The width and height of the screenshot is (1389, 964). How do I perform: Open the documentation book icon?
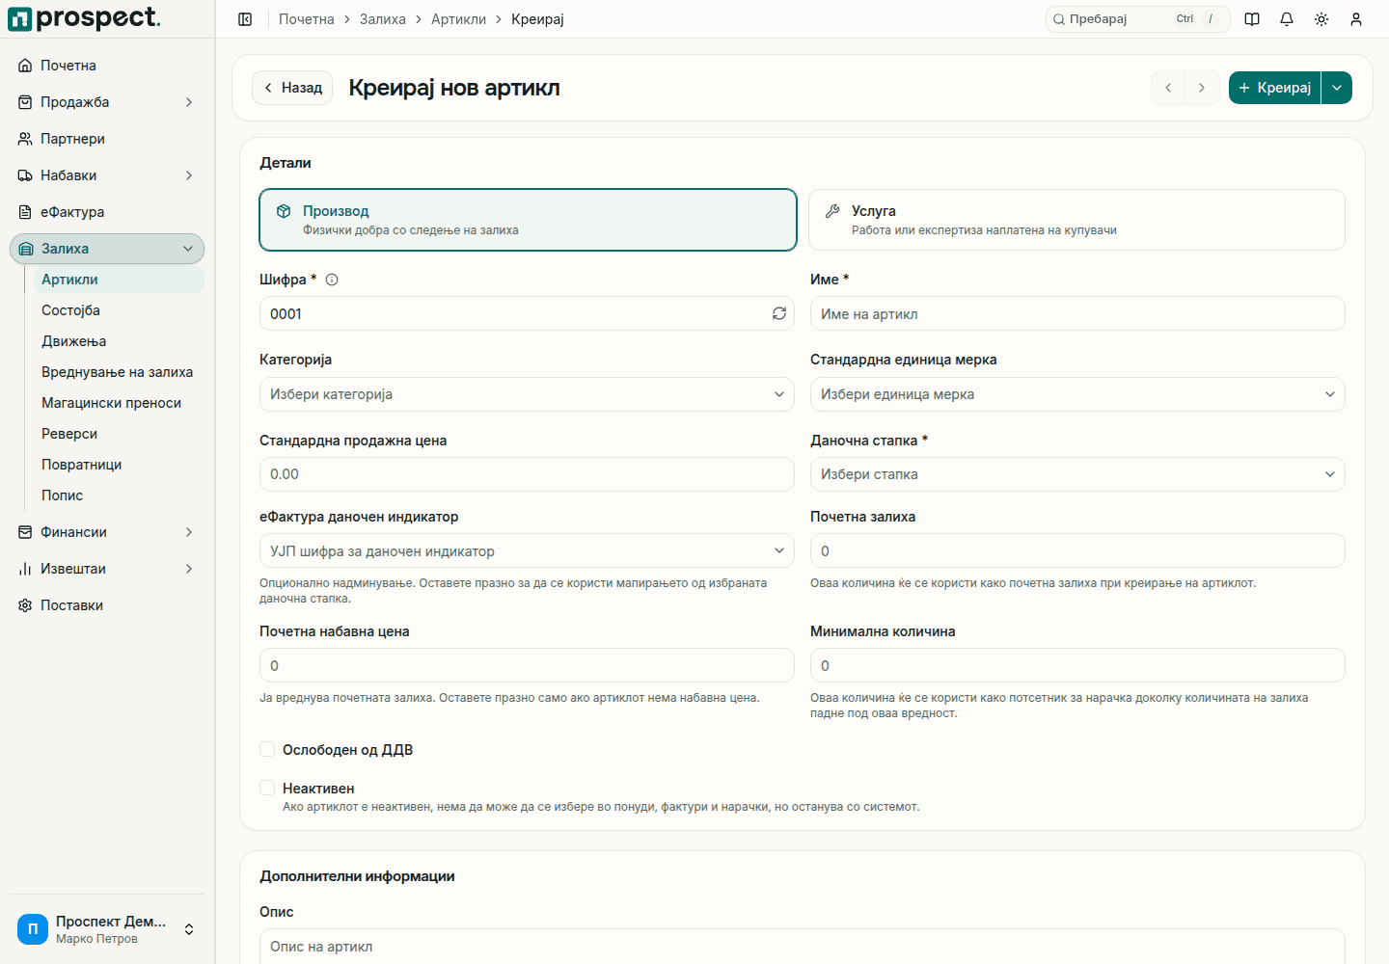click(1252, 19)
